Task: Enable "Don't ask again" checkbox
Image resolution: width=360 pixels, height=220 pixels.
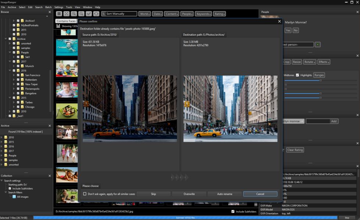Action: 85,194
